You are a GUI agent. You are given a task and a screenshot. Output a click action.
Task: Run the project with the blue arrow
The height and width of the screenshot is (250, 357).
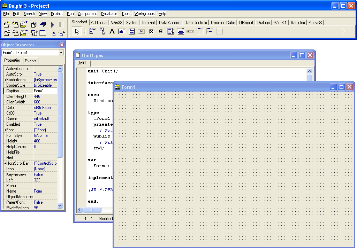tap(53, 25)
